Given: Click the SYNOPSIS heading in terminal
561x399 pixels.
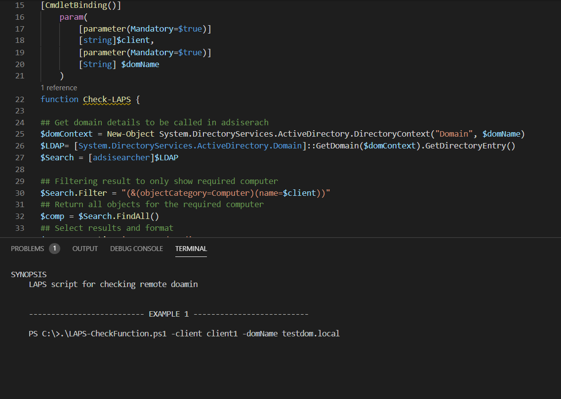Looking at the screenshot, I should [29, 274].
